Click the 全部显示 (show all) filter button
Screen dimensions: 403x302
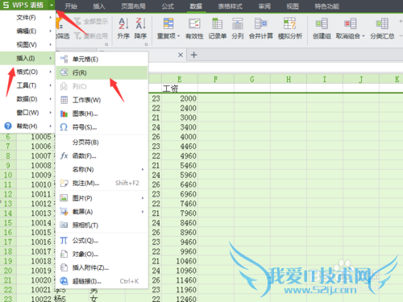(x=91, y=21)
